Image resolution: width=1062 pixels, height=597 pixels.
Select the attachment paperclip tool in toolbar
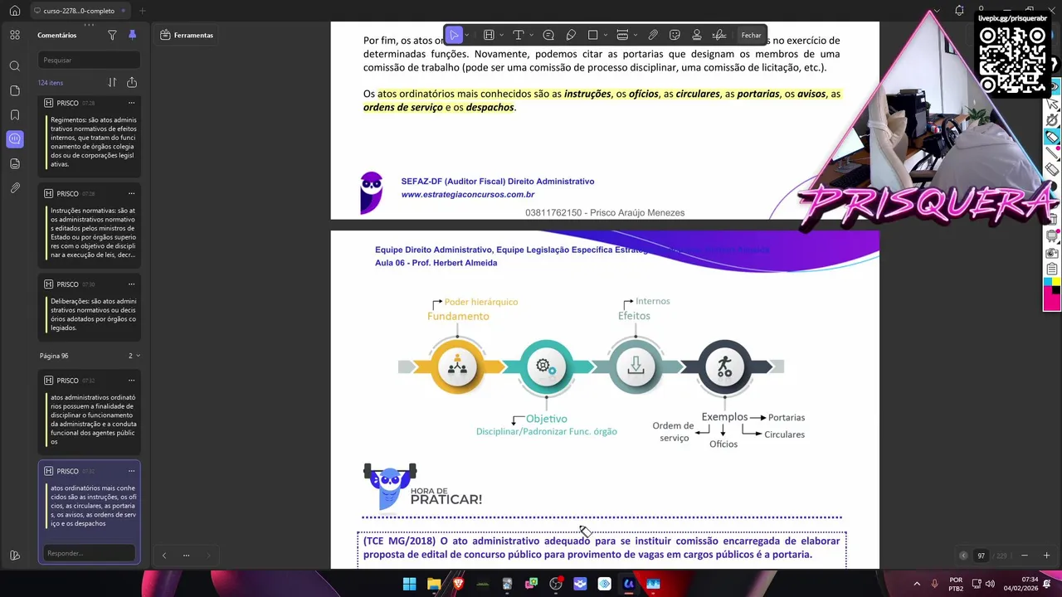point(653,35)
